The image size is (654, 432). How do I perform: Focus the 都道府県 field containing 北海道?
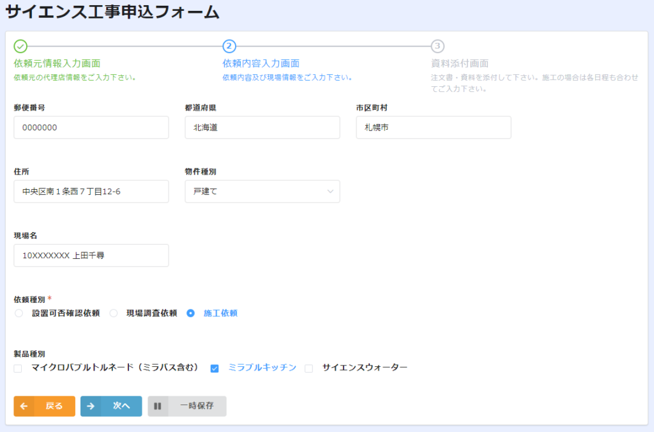click(262, 127)
